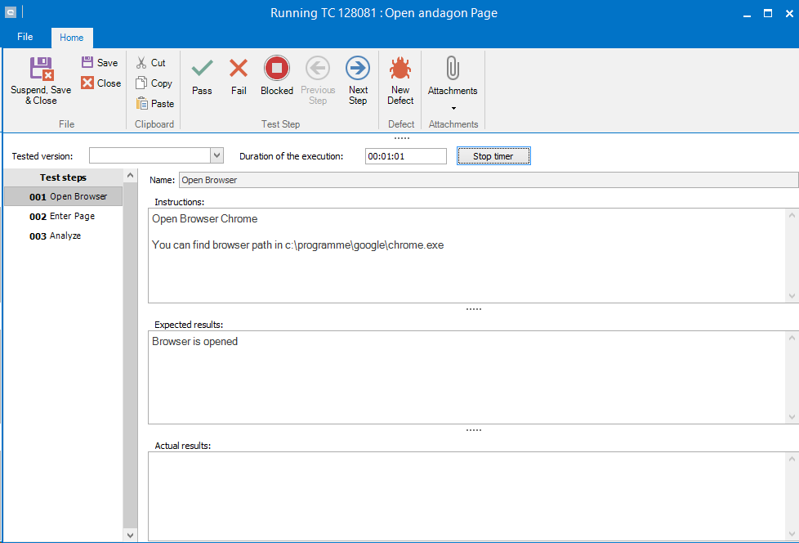Image resolution: width=799 pixels, height=543 pixels.
Task: Click the Duration of the execution field
Action: (405, 156)
